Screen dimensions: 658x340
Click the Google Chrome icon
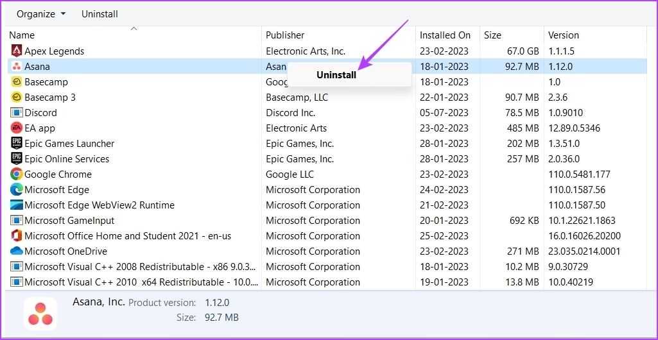[x=17, y=174]
